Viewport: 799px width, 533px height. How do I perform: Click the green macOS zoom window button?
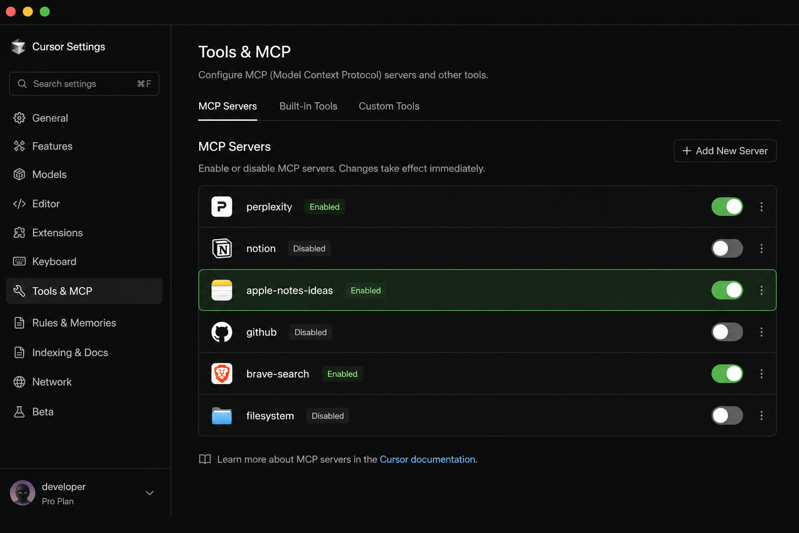(45, 11)
